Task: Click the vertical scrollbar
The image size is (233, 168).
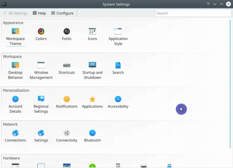Action: 230,84
